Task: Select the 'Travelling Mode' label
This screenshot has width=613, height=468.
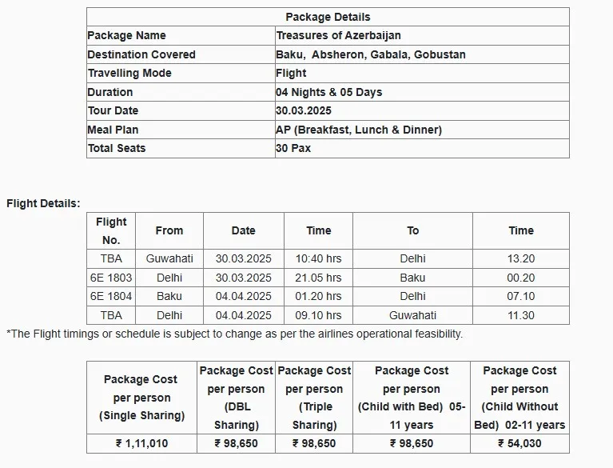Action: point(129,73)
